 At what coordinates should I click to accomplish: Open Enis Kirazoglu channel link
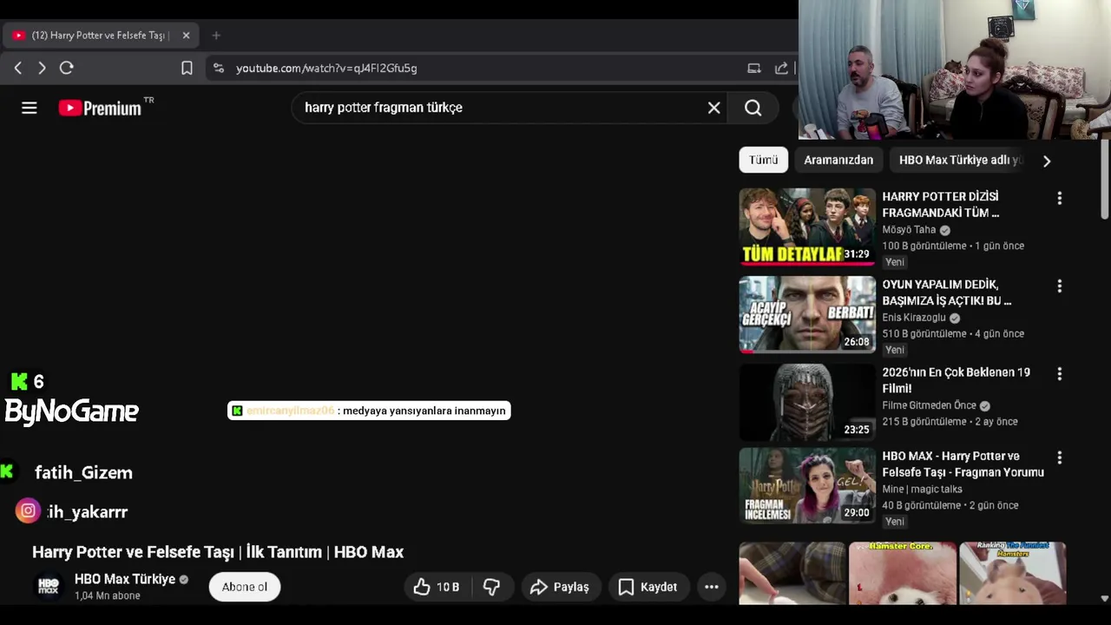pos(914,318)
